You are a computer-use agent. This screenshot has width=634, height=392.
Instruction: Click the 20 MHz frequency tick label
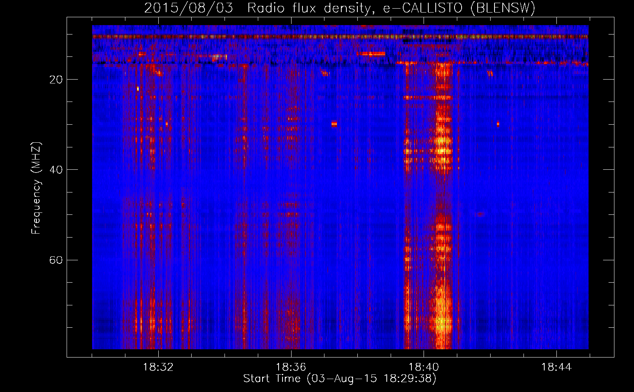tap(56, 80)
